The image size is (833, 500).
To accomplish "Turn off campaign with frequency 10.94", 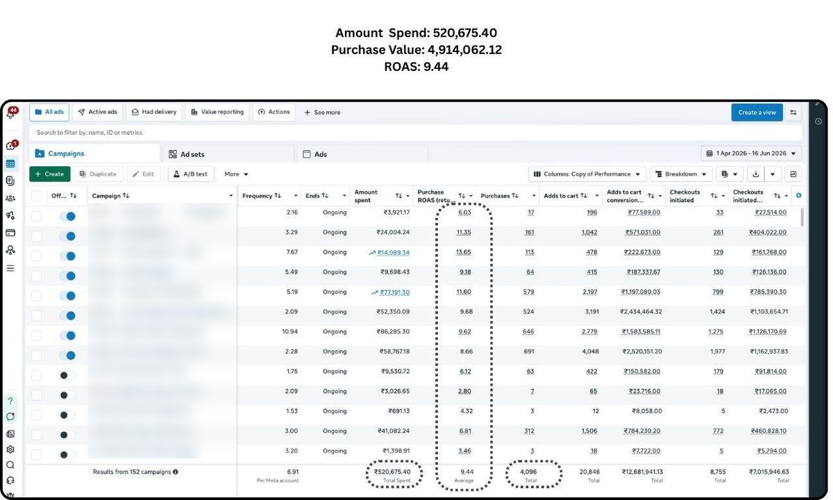I will (x=67, y=335).
